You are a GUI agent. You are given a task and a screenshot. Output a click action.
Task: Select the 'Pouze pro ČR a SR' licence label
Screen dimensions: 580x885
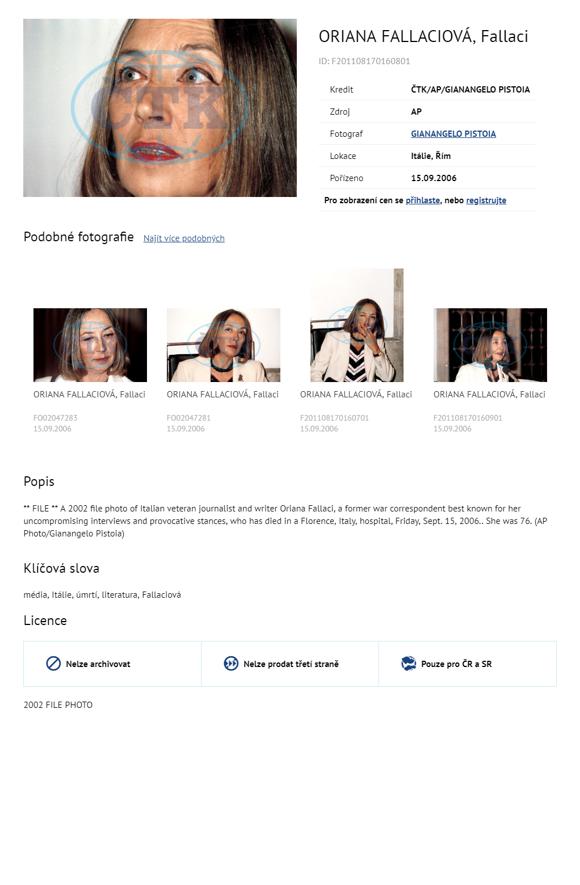(456, 664)
